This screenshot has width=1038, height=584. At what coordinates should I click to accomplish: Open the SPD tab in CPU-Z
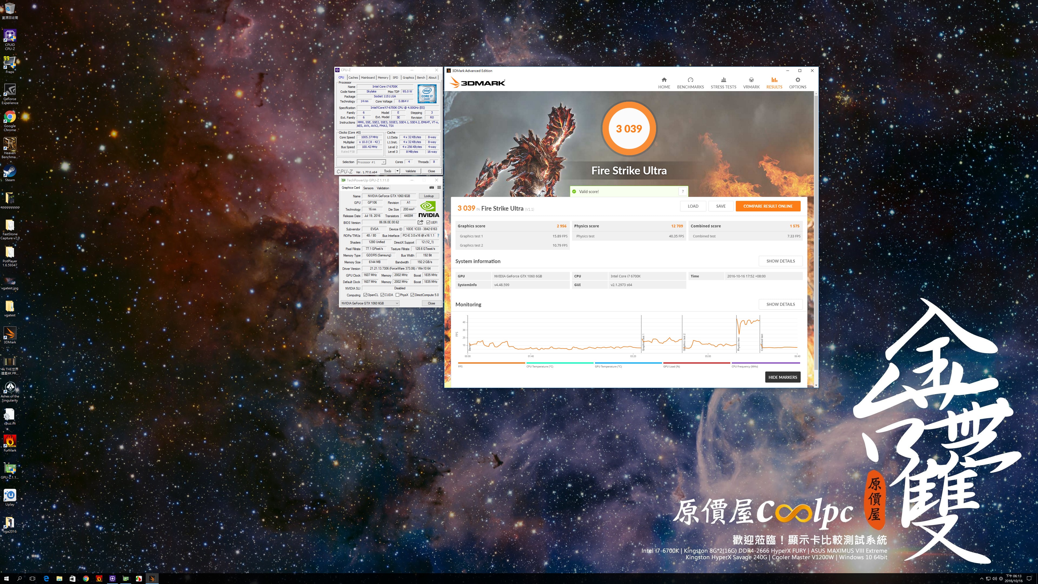395,77
